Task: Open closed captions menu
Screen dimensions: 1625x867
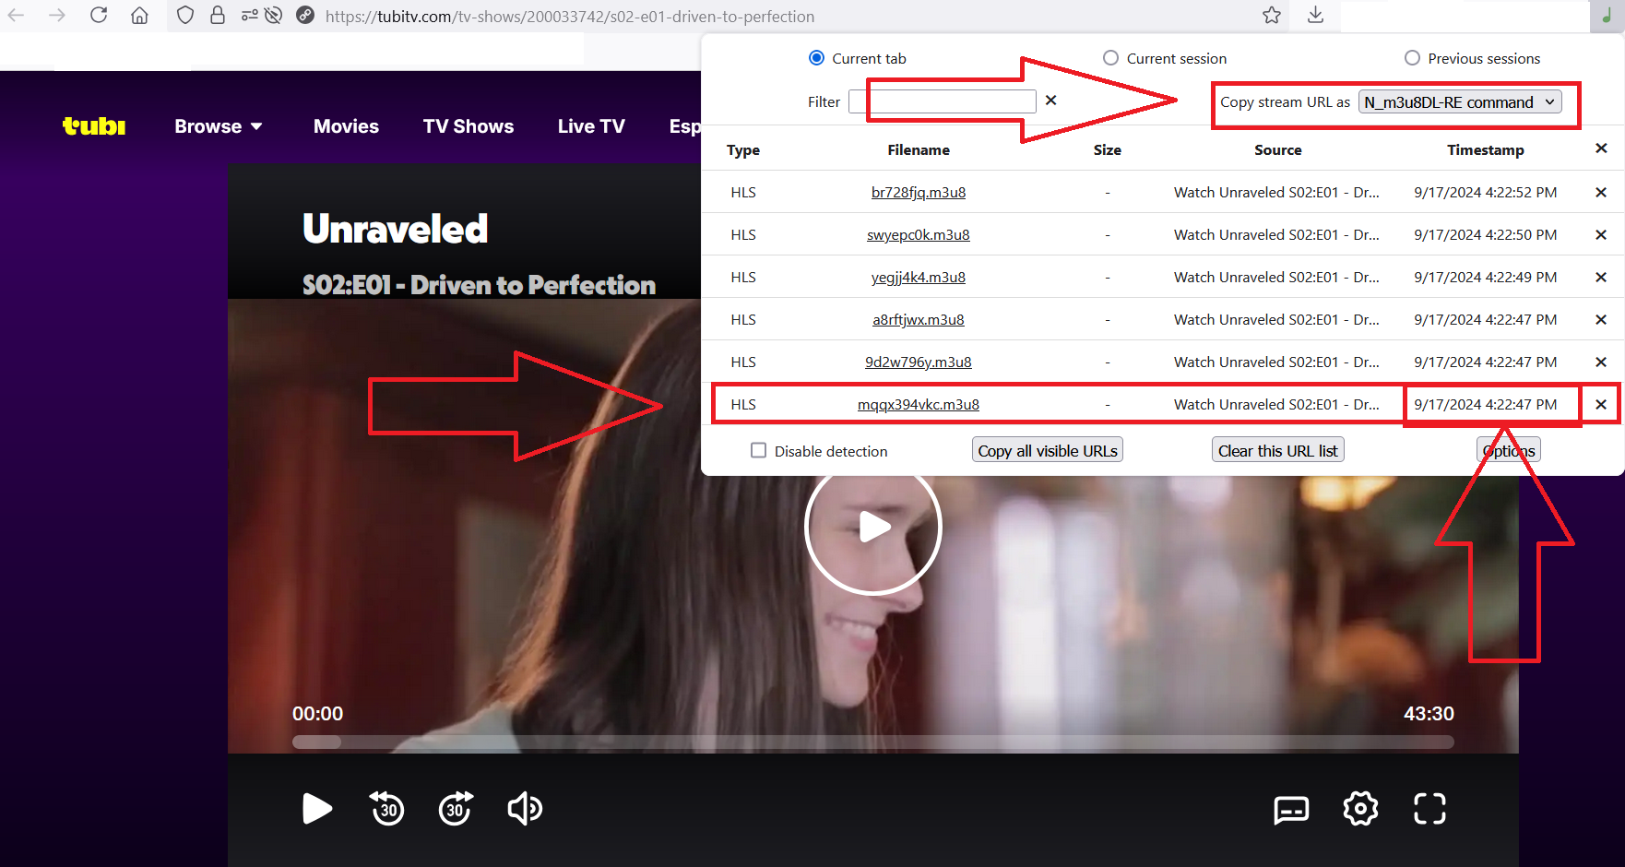Action: (x=1291, y=810)
